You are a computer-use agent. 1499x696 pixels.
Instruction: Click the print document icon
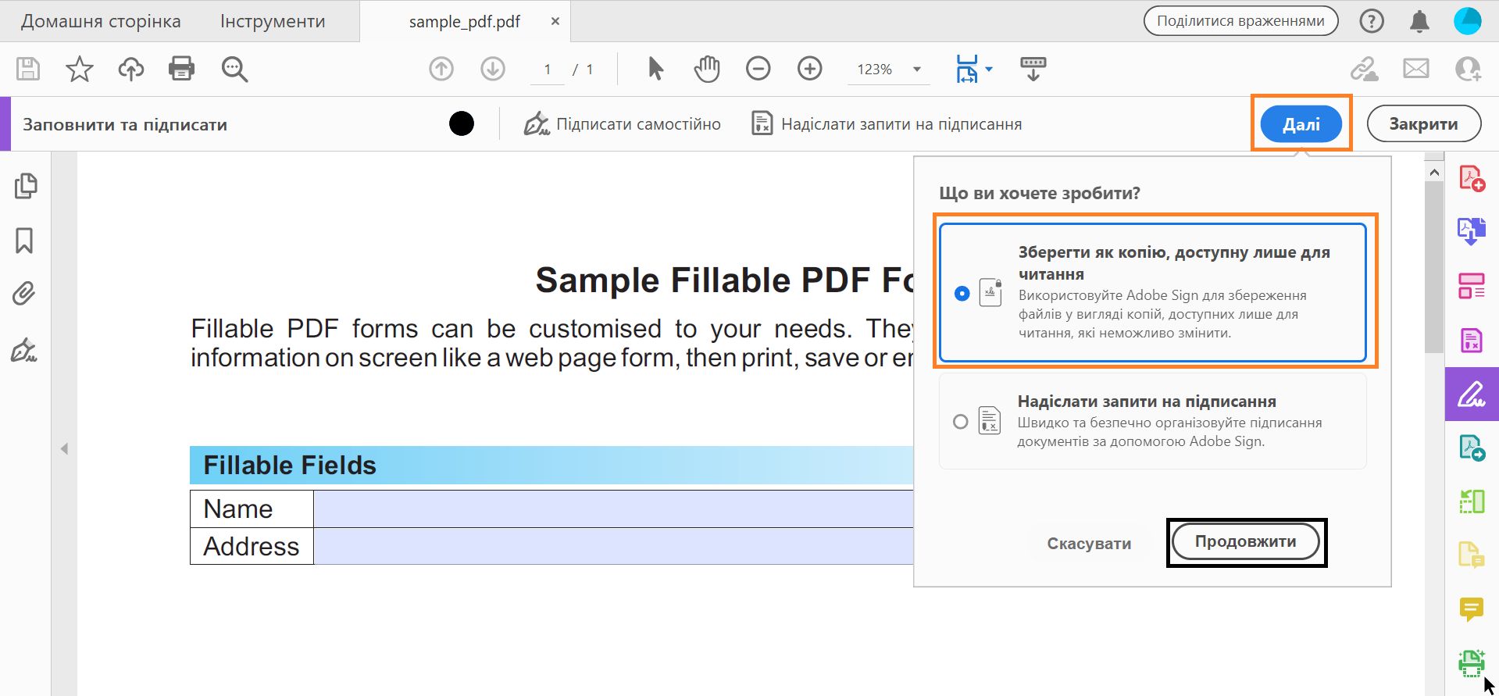tap(181, 69)
